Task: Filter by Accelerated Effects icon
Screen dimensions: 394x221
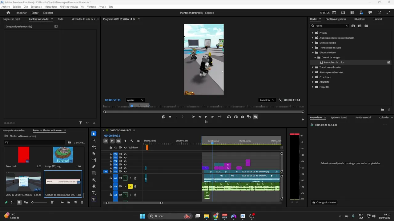Action: 353,26
